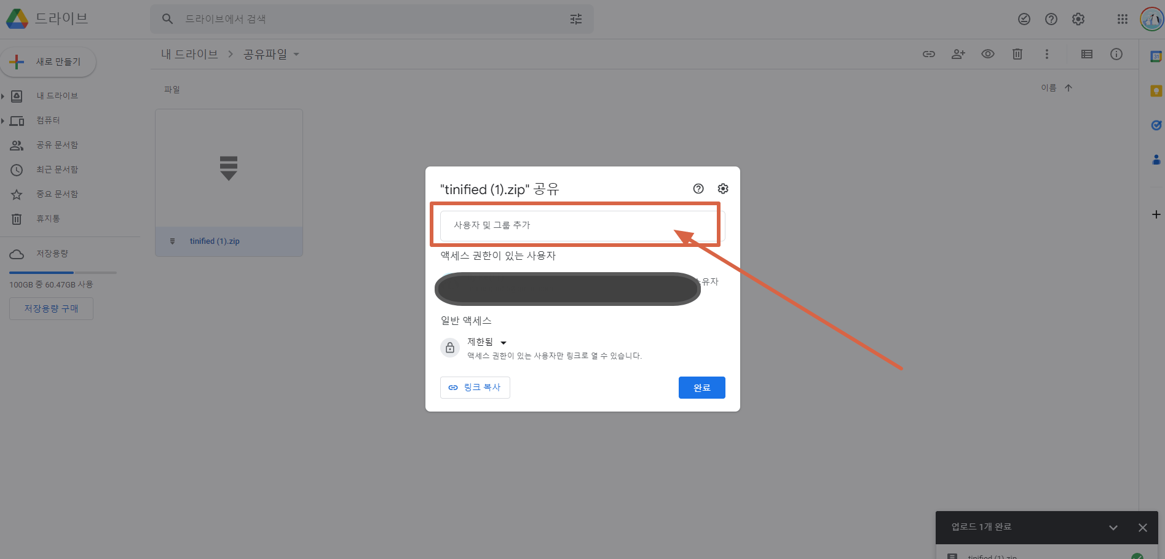Screen dimensions: 1165x559
Task: Switch Drive view with list layout icon
Action: (x=1086, y=54)
